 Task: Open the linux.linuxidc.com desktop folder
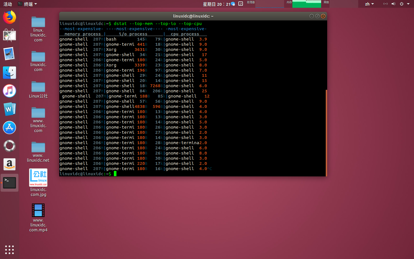tap(38, 29)
